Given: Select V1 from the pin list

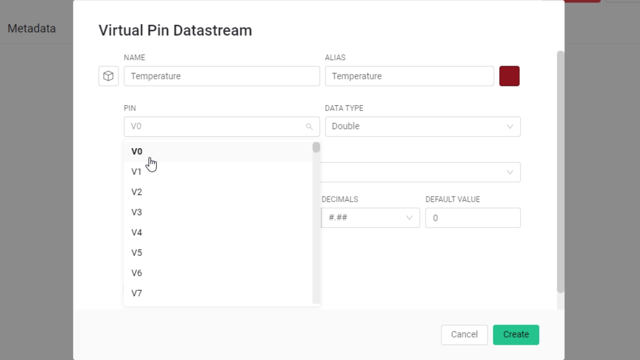Looking at the screenshot, I should (137, 172).
